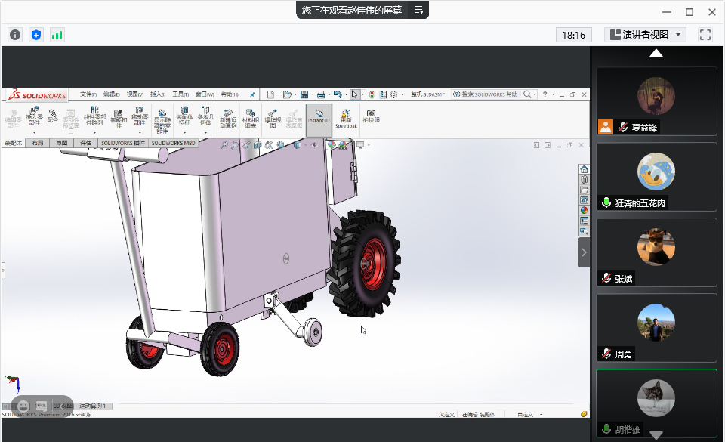This screenshot has width=725, height=442.
Task: Show more participants with down arrow
Action: pos(656,435)
